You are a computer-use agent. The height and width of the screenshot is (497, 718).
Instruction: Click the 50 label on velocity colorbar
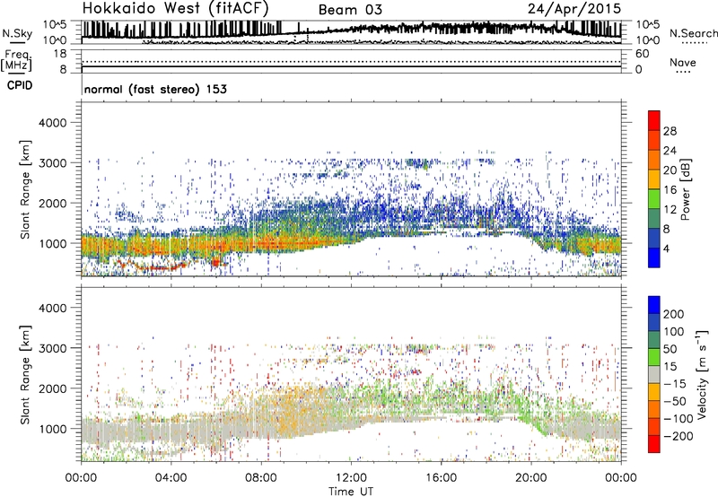[x=670, y=349]
